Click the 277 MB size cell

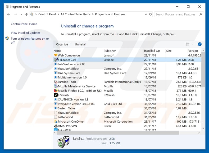181,91
